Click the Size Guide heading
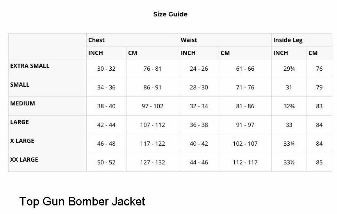Viewport: 337px width, 214px height. (170, 14)
